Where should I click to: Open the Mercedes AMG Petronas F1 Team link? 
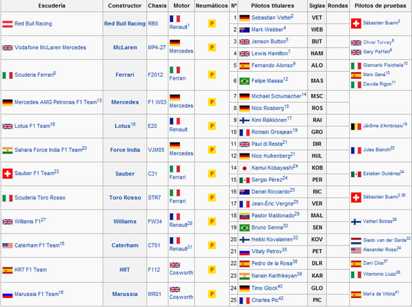click(x=55, y=102)
